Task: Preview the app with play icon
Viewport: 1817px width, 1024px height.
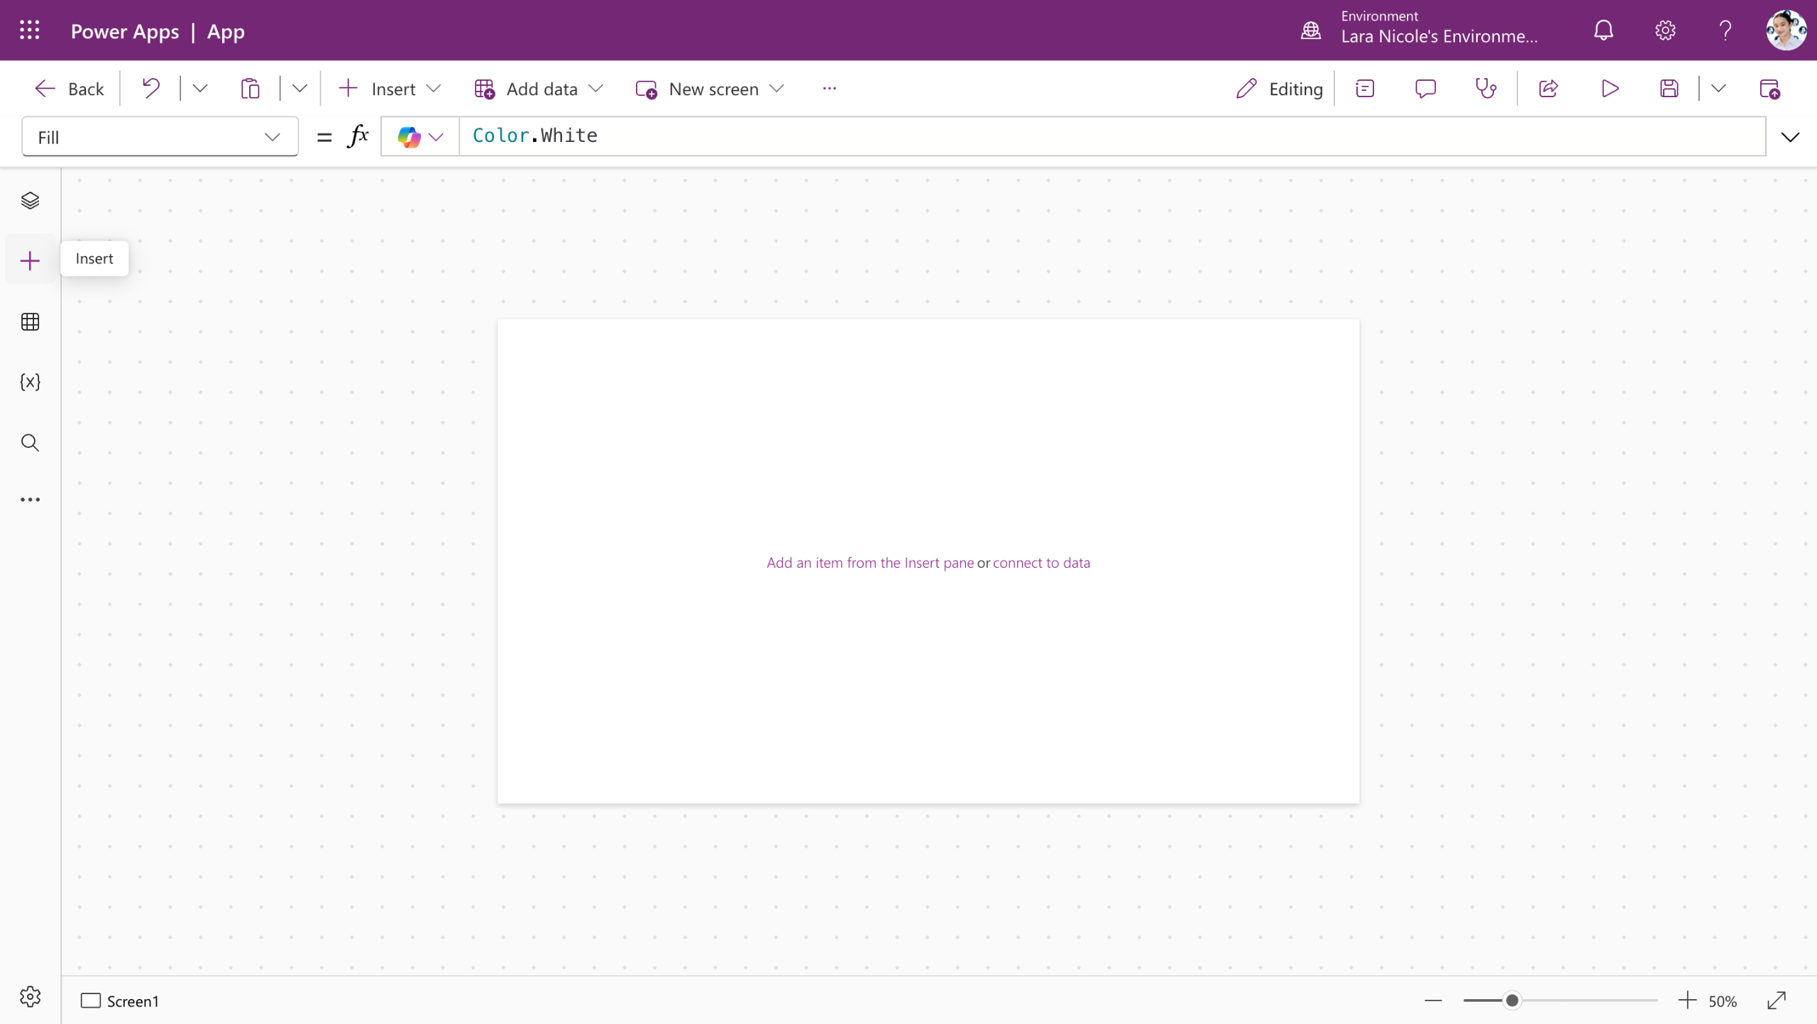Action: 1610,89
